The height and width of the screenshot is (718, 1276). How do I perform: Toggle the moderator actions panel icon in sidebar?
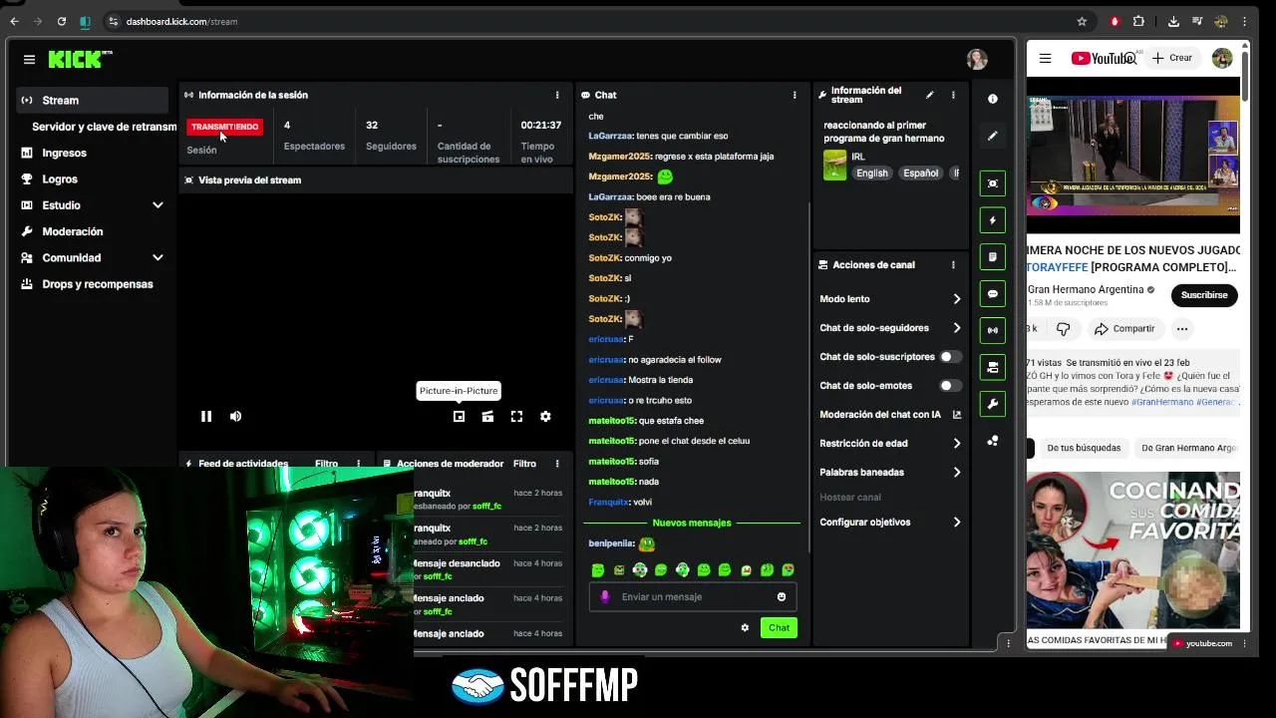pos(992,257)
